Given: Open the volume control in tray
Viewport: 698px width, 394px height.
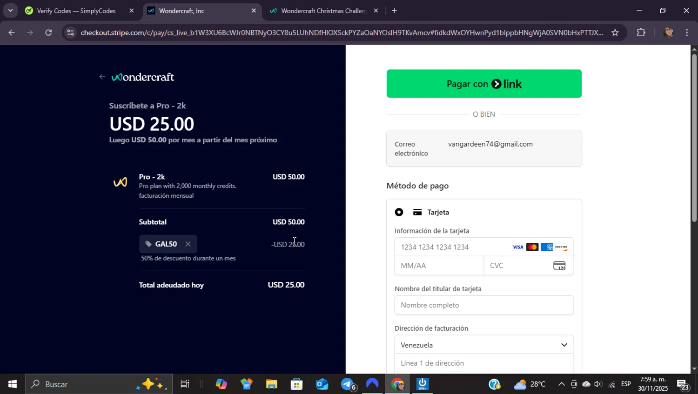Looking at the screenshot, I should [598, 384].
